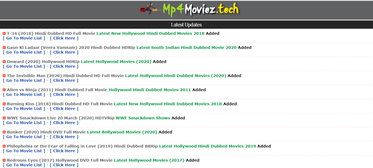Click Go To Movie List under T-34

[x=24, y=38]
